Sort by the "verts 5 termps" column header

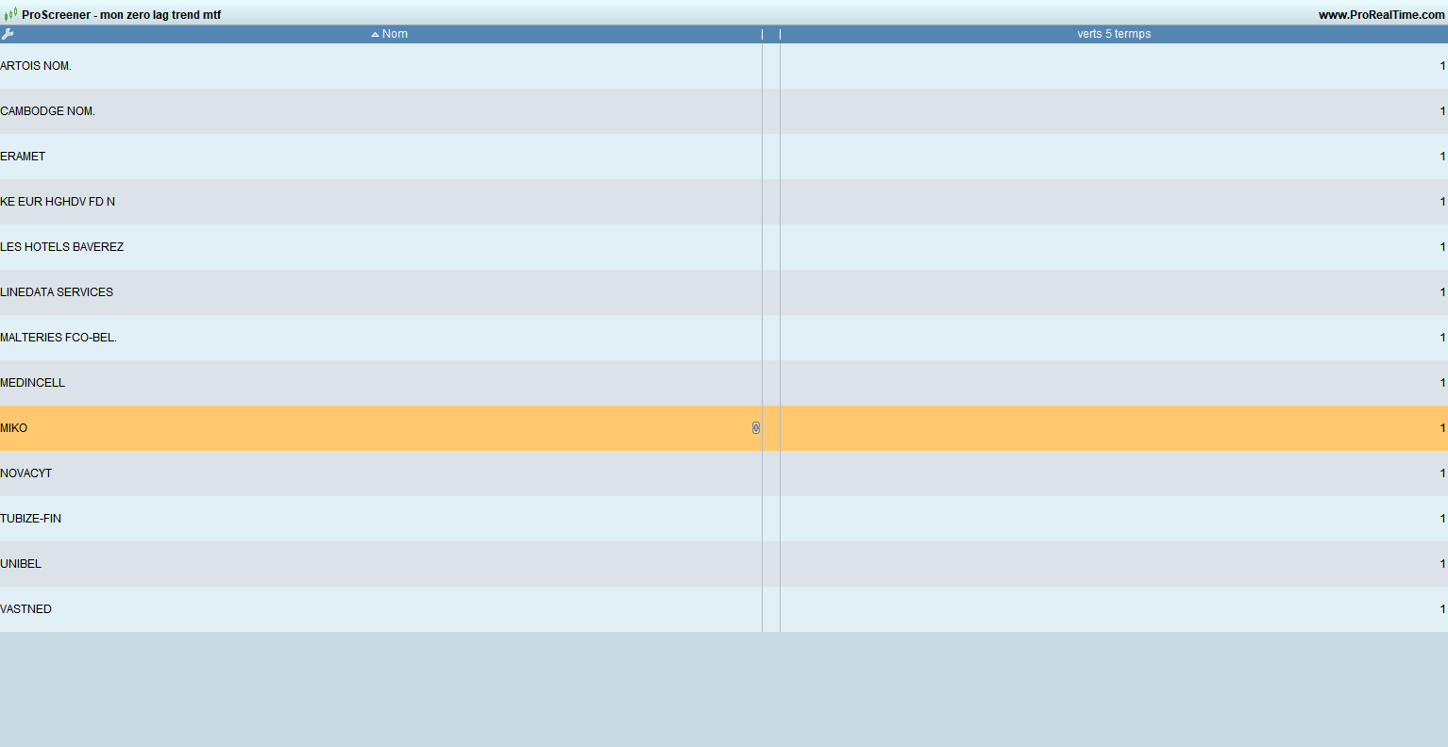[1114, 34]
